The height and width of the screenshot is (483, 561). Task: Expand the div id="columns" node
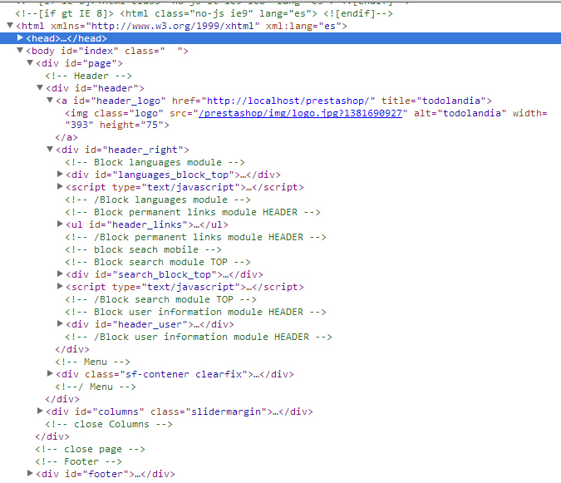pyautogui.click(x=40, y=411)
